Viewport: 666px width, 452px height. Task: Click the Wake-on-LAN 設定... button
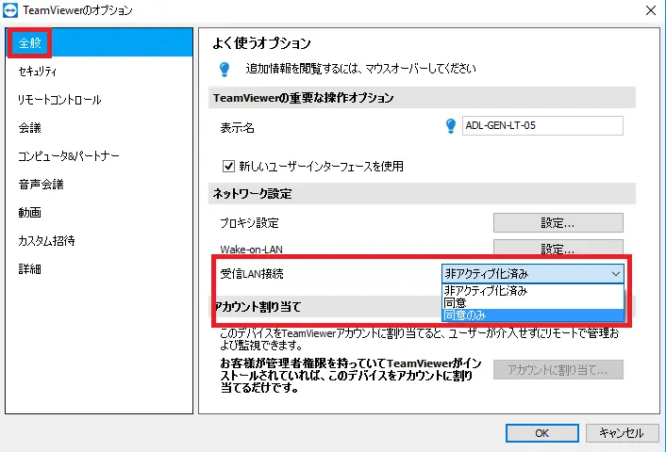(558, 248)
